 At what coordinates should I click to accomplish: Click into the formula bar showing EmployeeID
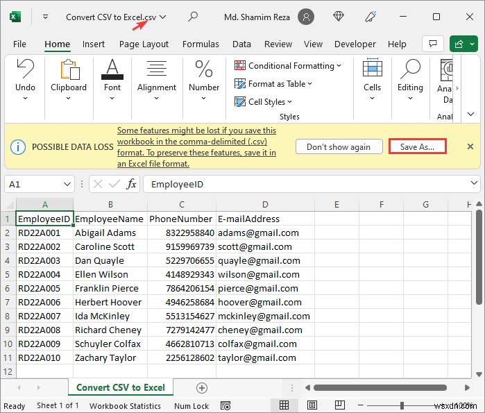[x=306, y=185]
